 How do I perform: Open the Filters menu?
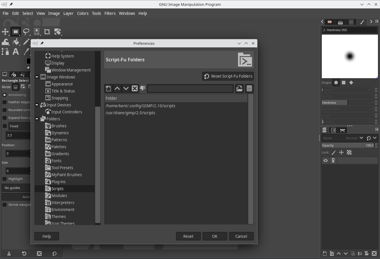click(x=110, y=13)
